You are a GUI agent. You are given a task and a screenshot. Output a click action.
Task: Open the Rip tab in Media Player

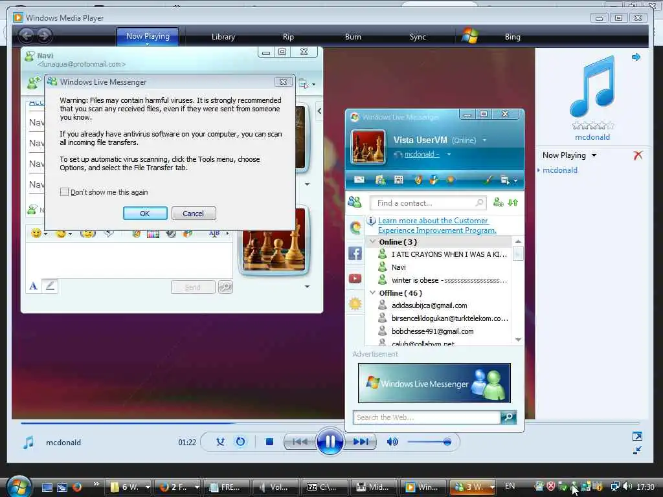point(288,37)
